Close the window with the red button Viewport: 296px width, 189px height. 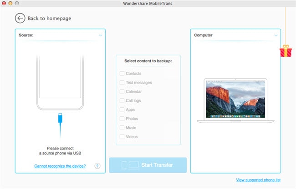pos(4,3)
